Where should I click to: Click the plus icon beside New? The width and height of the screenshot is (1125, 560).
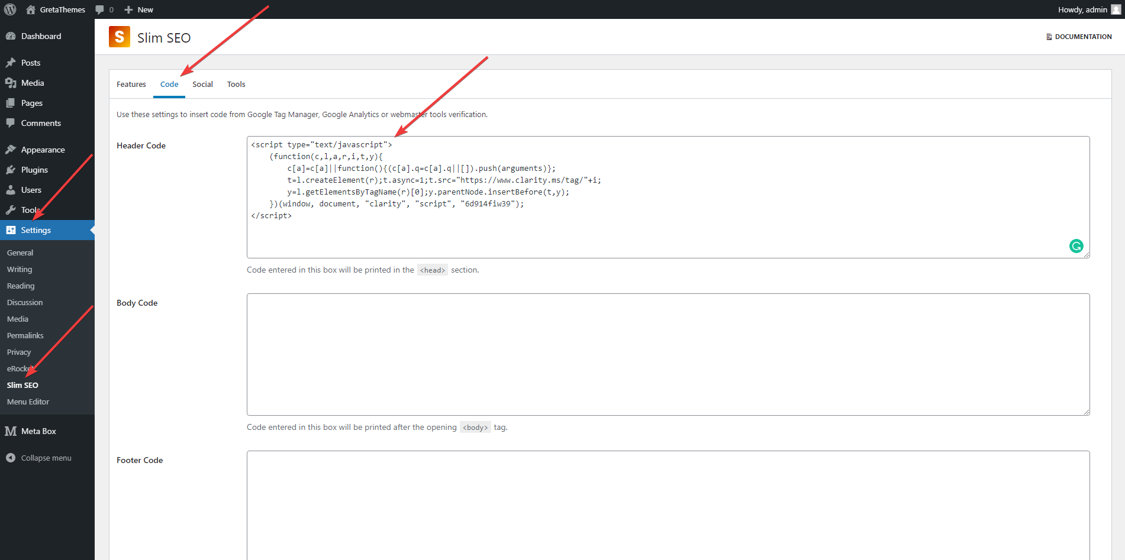(x=128, y=9)
